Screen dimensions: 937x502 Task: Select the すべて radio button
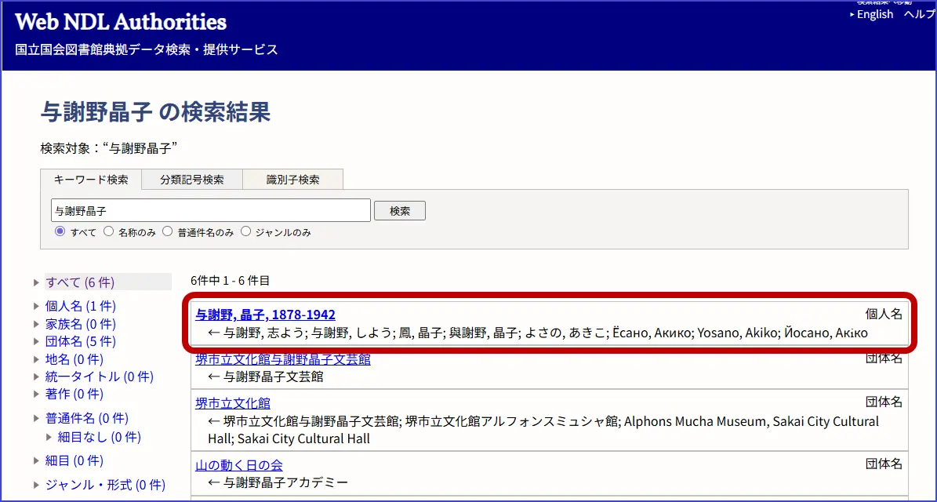[x=60, y=232]
